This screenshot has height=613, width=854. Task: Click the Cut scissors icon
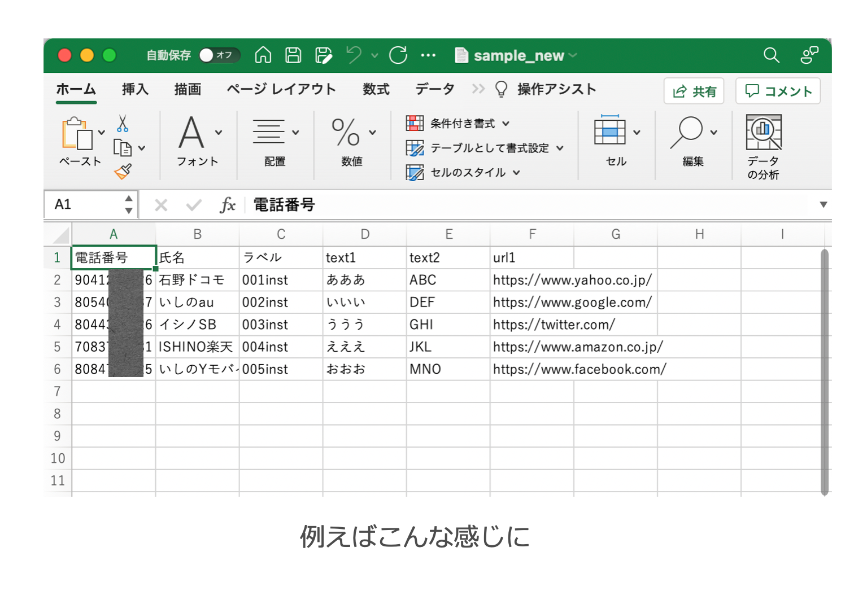(123, 124)
